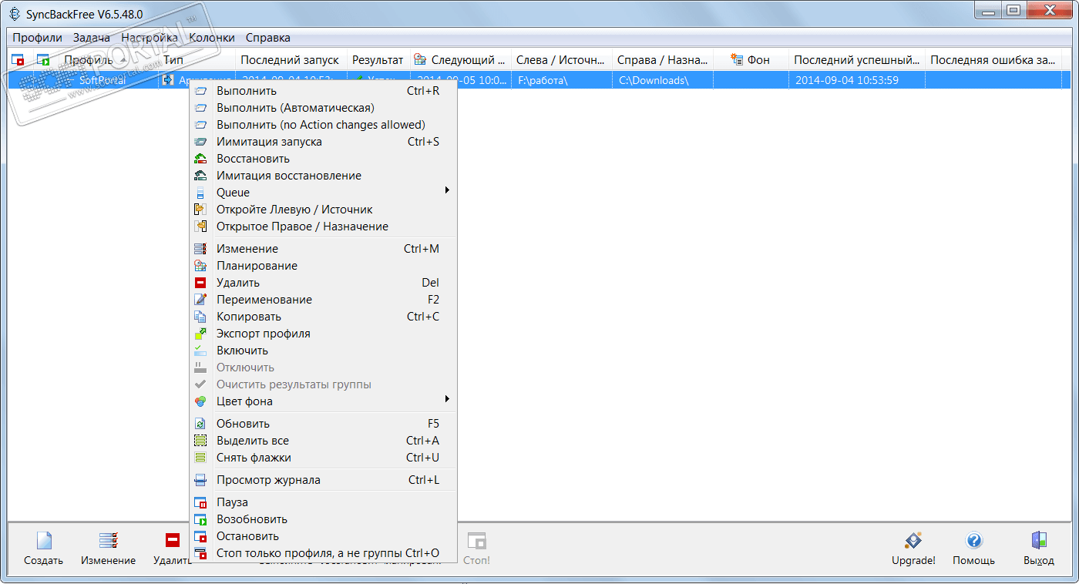This screenshot has height=584, width=1079.
Task: Click the Справа / Назна... column header
Action: [662, 60]
